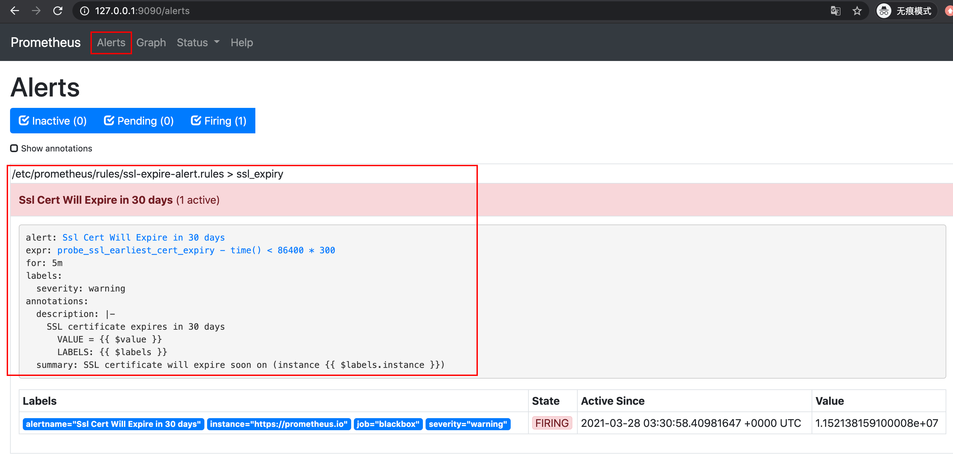The height and width of the screenshot is (455, 953).
Task: Open the Alerts nav tab
Action: pyautogui.click(x=111, y=43)
